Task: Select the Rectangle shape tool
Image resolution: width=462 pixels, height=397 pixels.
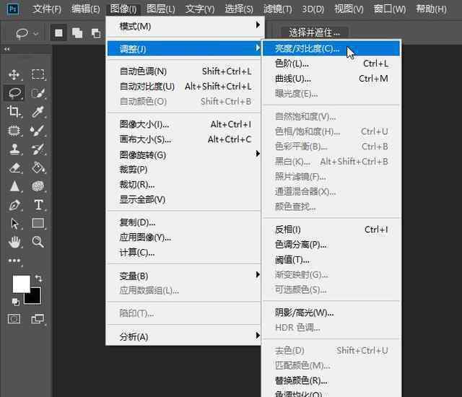Action: 38,223
